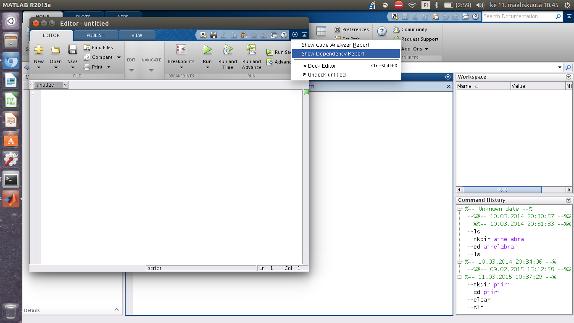The image size is (574, 323).
Task: Open the Compare dropdown arrow
Action: tap(119, 57)
